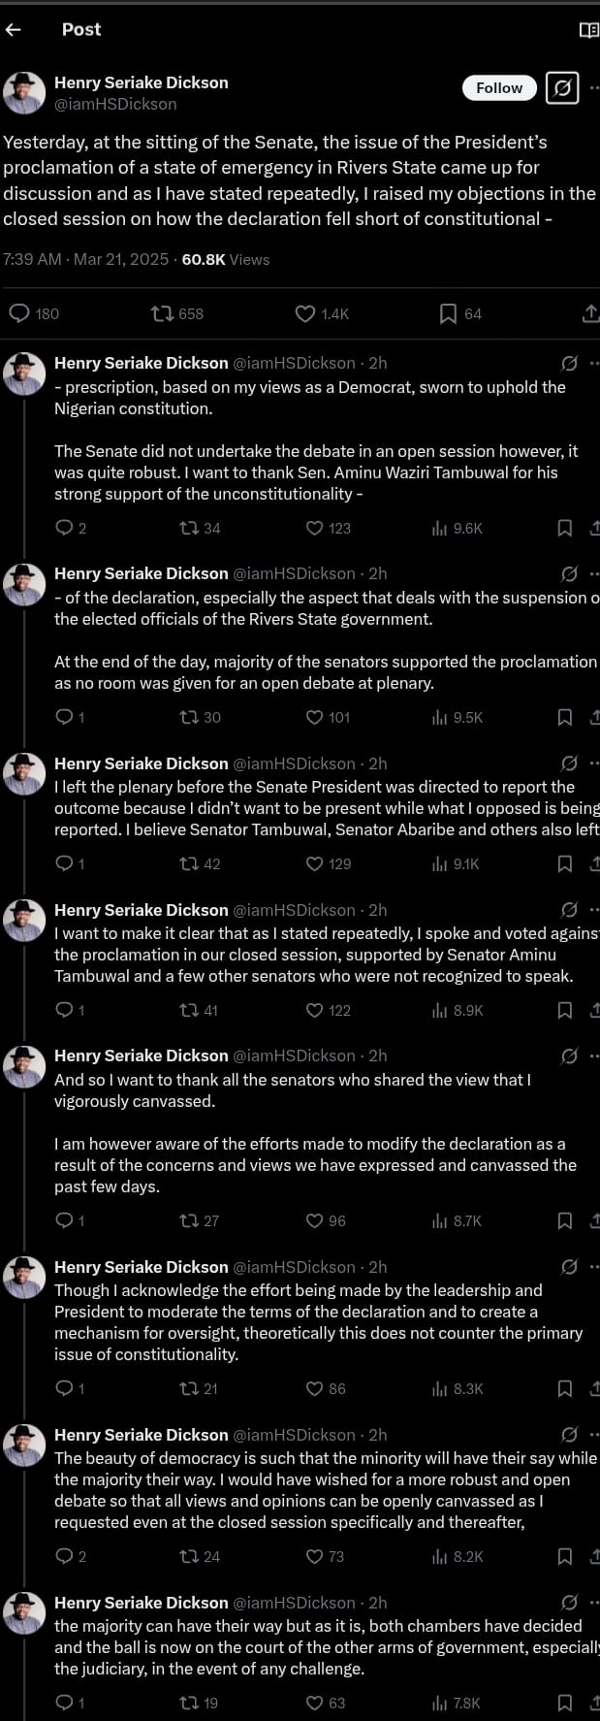Click the Grok icon beside Follow
The width and height of the screenshot is (600, 1721).
tap(562, 88)
